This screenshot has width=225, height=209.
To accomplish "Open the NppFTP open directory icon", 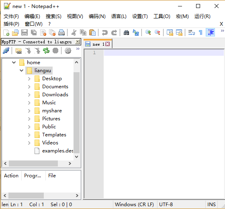I will coord(18,51).
